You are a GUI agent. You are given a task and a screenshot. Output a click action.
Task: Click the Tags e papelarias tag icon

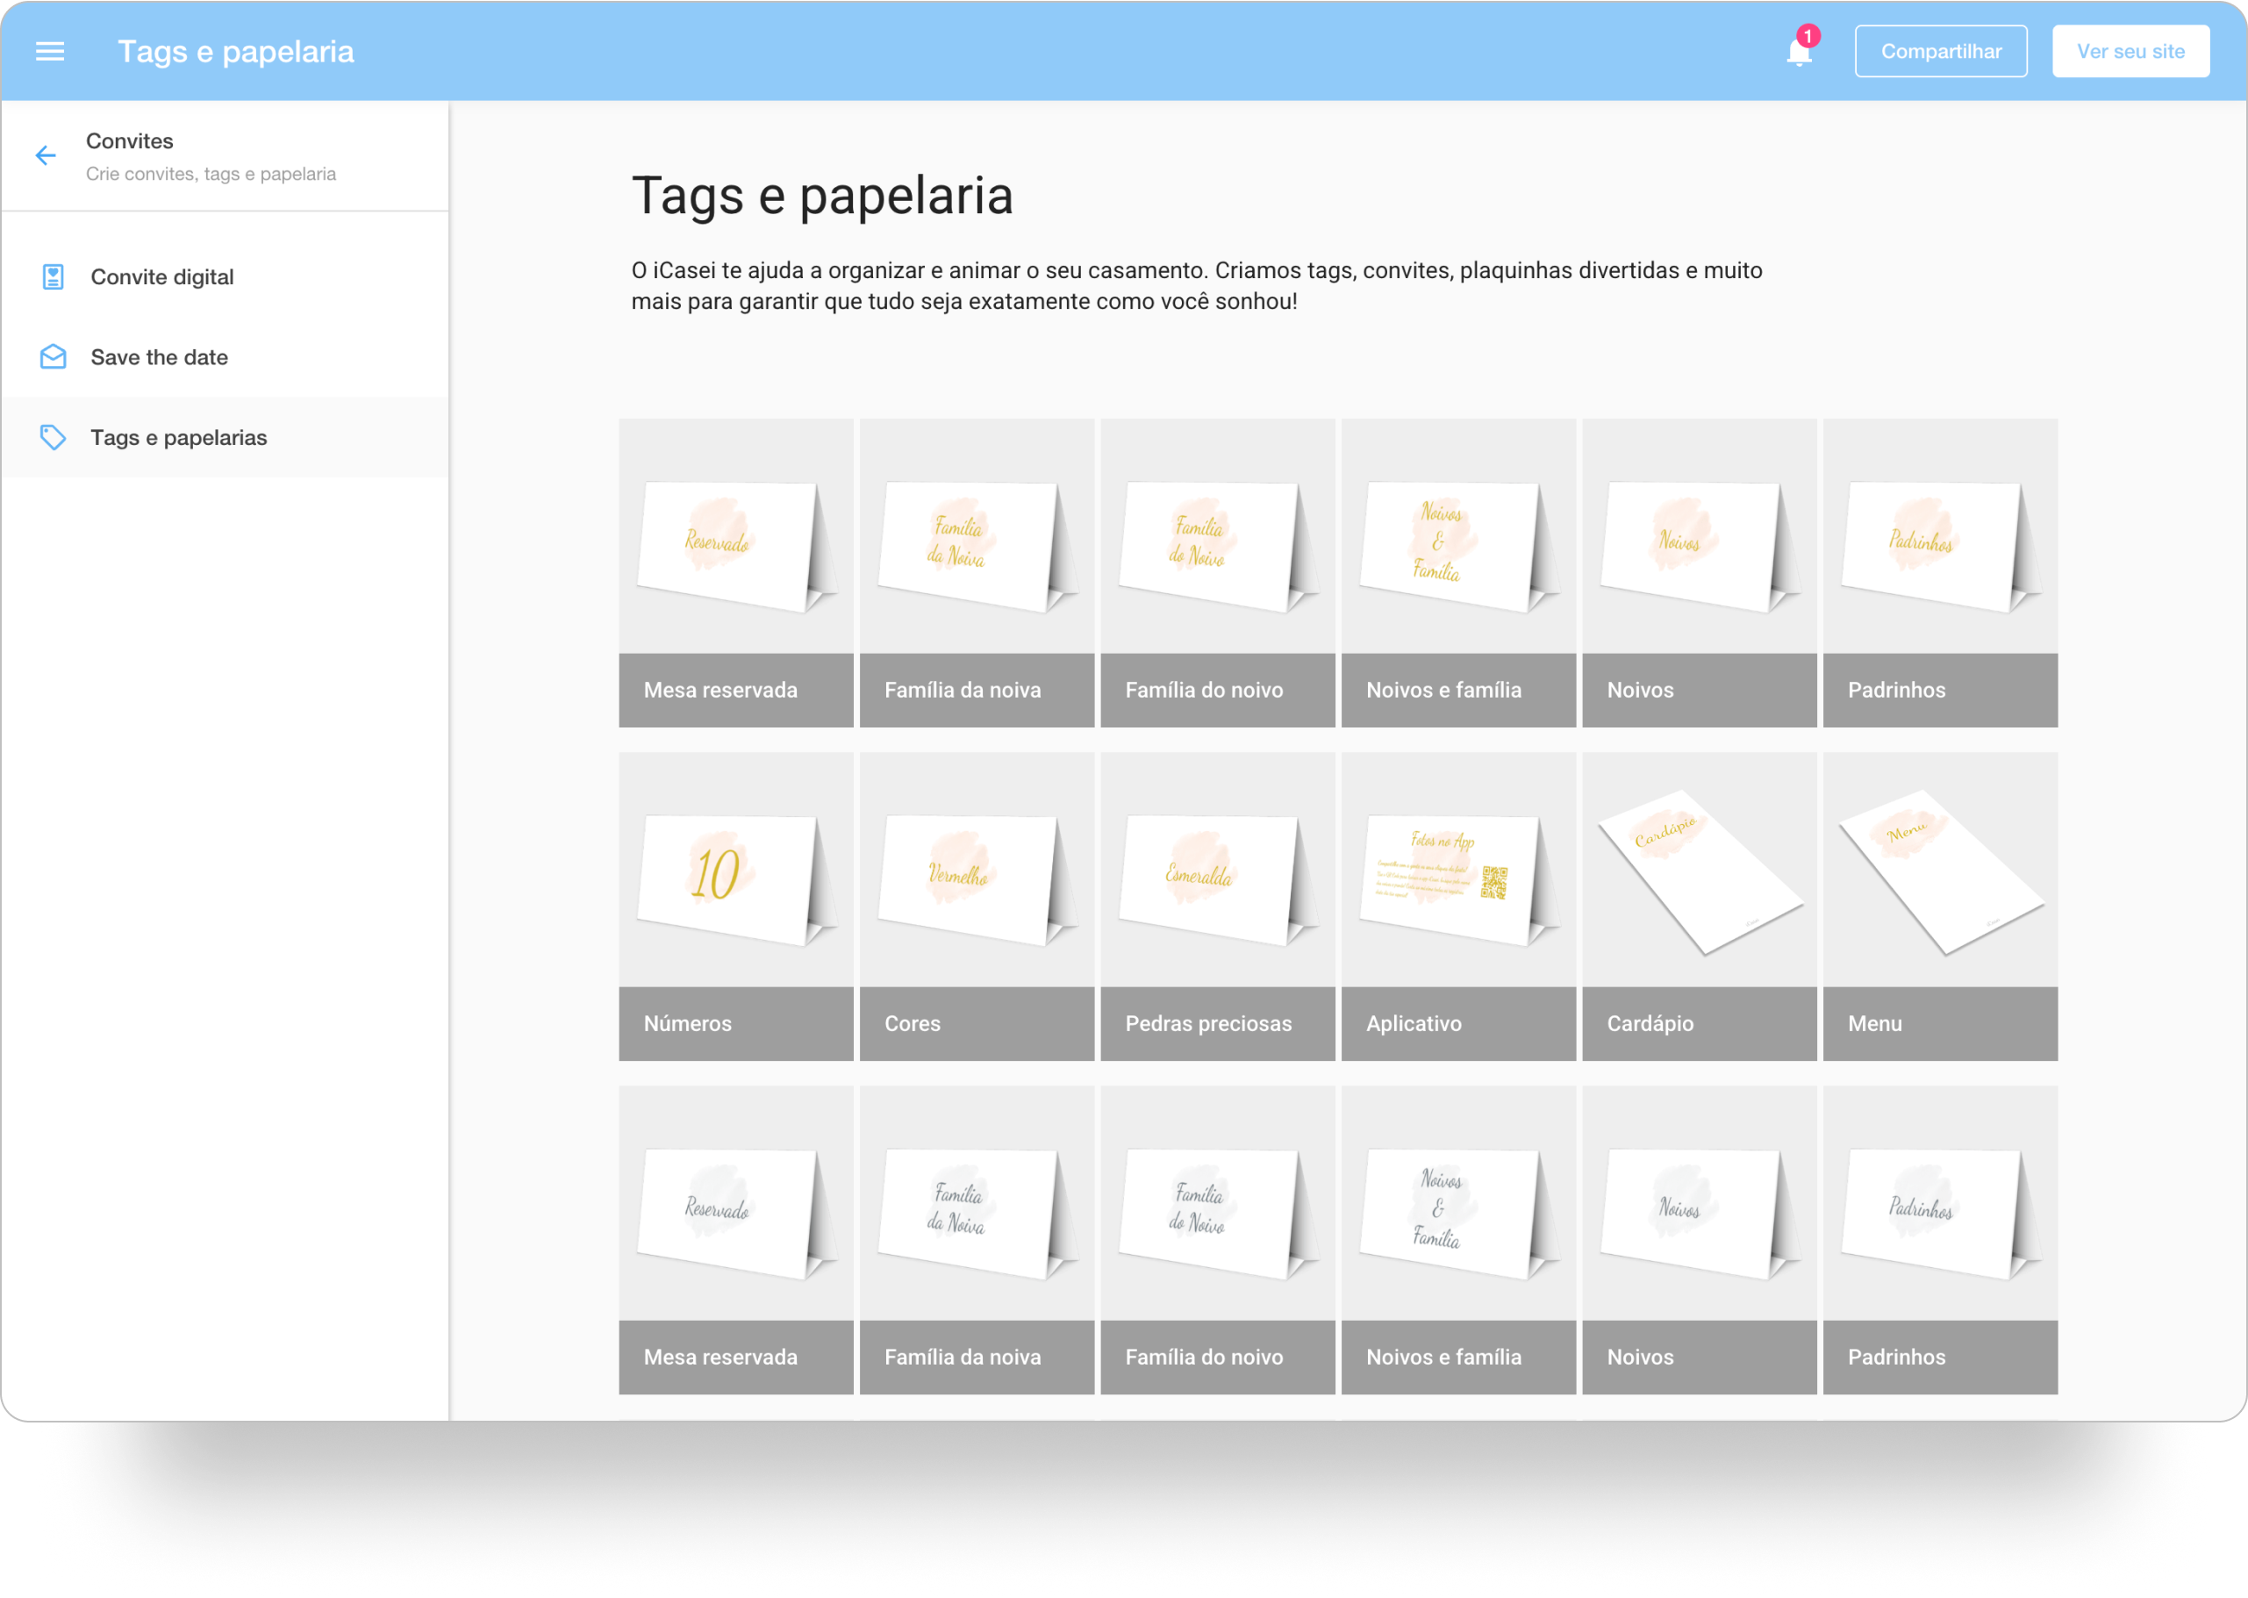pyautogui.click(x=54, y=438)
